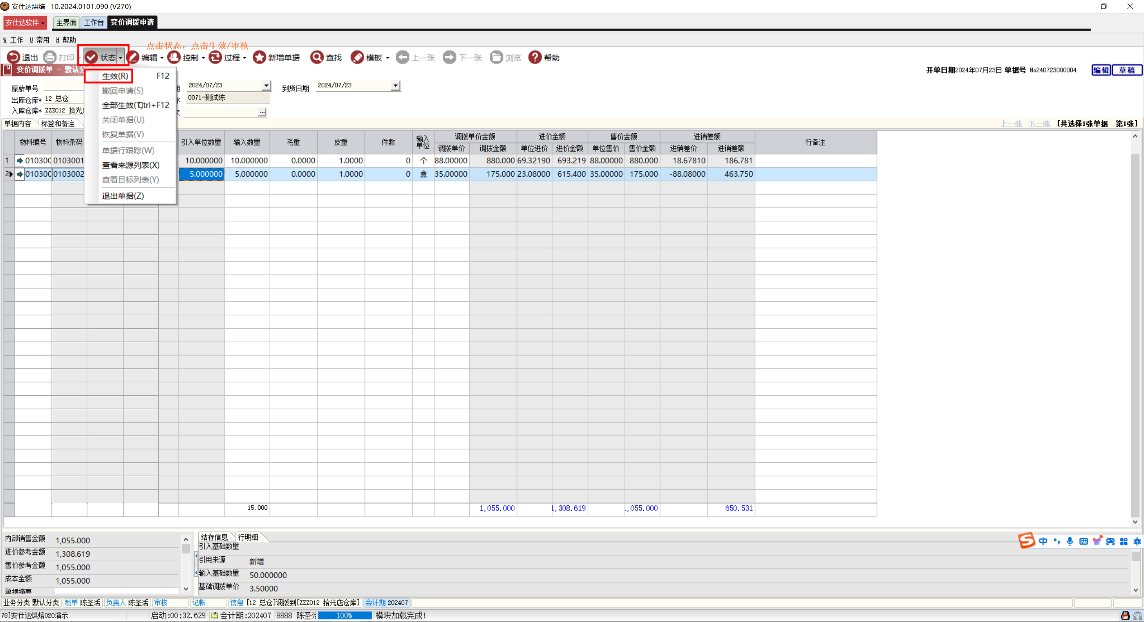Expand the 到货日期 date dropdown

(x=395, y=85)
